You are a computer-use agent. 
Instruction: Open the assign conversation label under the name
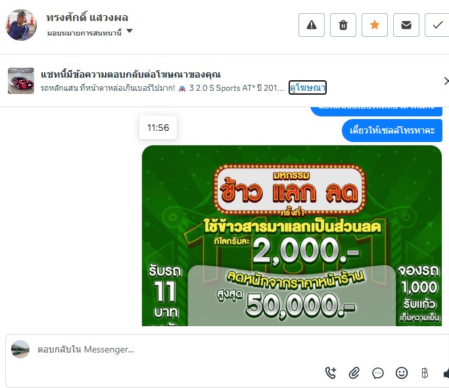84,33
